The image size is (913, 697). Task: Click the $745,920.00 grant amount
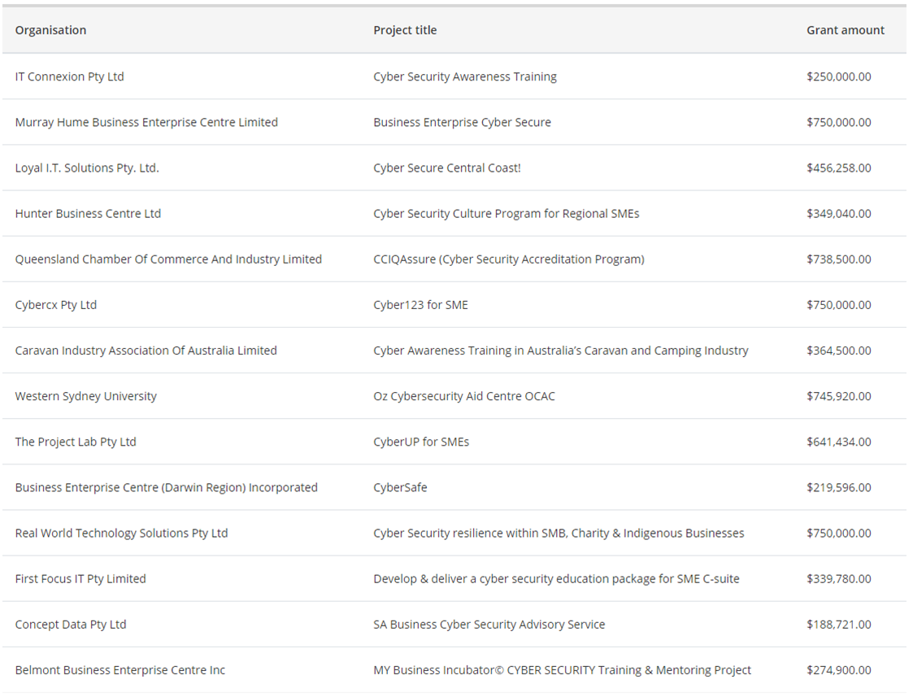click(838, 397)
